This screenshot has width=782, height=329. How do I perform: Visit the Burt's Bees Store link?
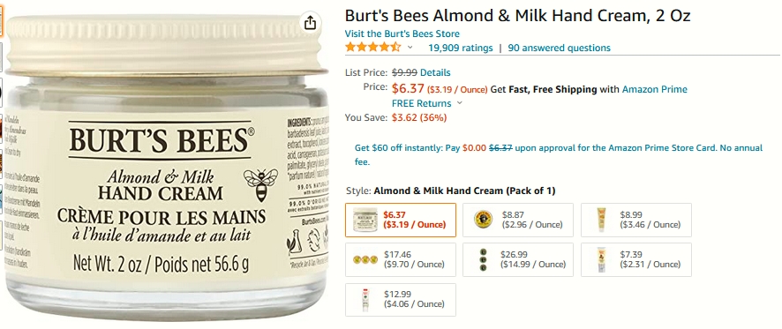click(402, 34)
